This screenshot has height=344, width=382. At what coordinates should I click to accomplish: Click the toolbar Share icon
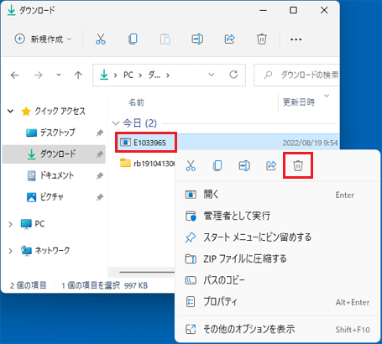pyautogui.click(x=229, y=39)
